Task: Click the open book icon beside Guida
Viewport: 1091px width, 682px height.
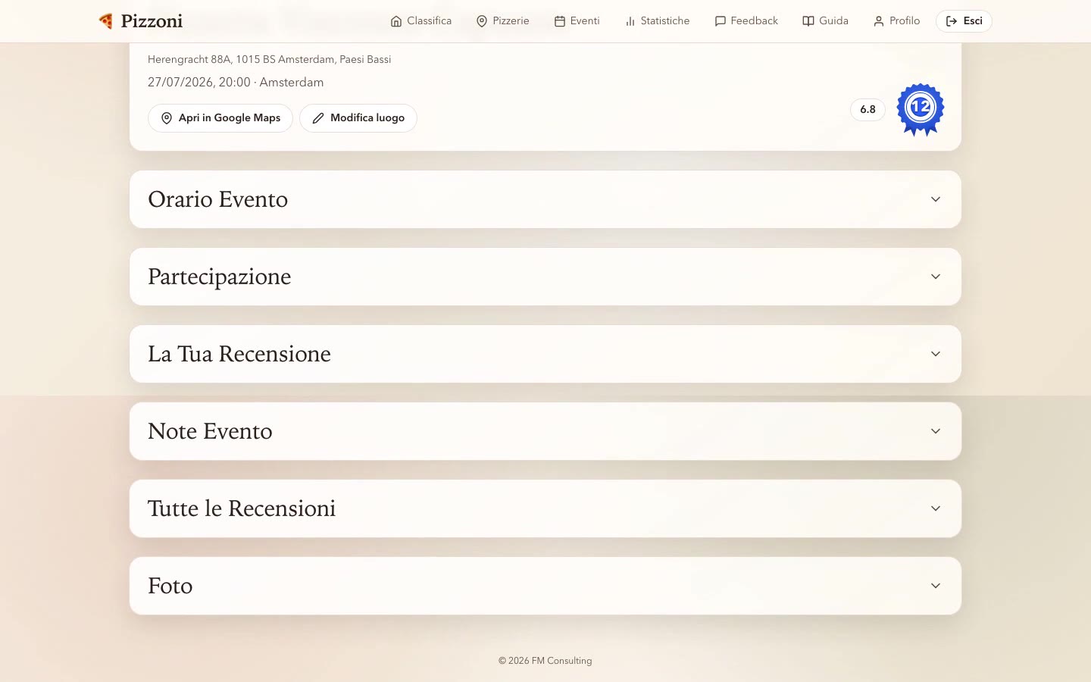Action: 808,21
